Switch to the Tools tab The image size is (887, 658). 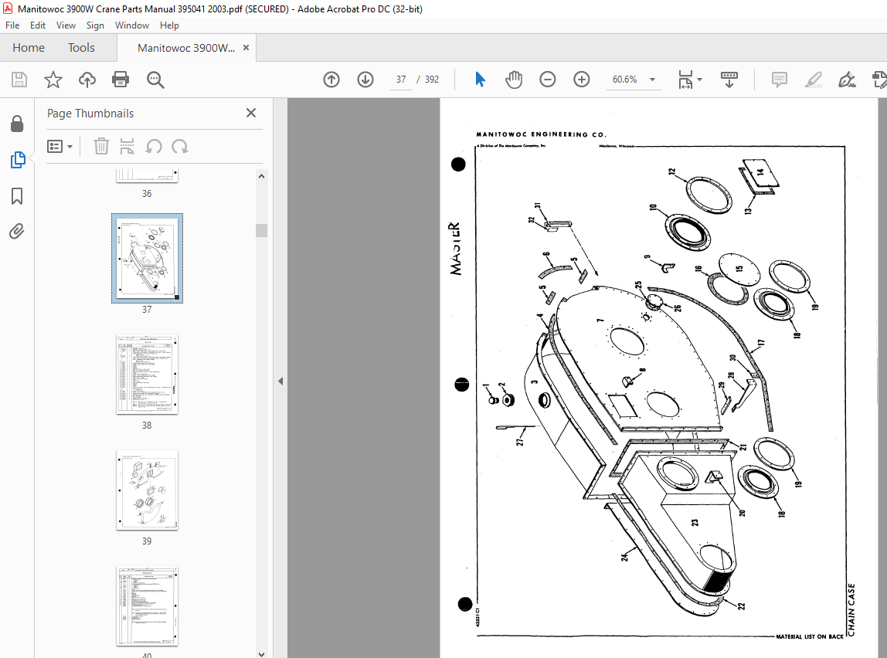(81, 47)
